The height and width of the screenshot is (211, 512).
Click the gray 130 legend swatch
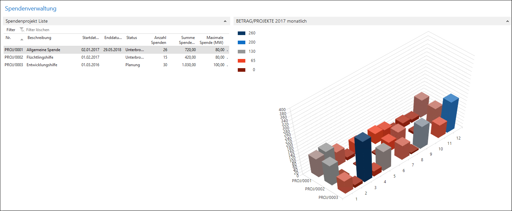point(241,51)
